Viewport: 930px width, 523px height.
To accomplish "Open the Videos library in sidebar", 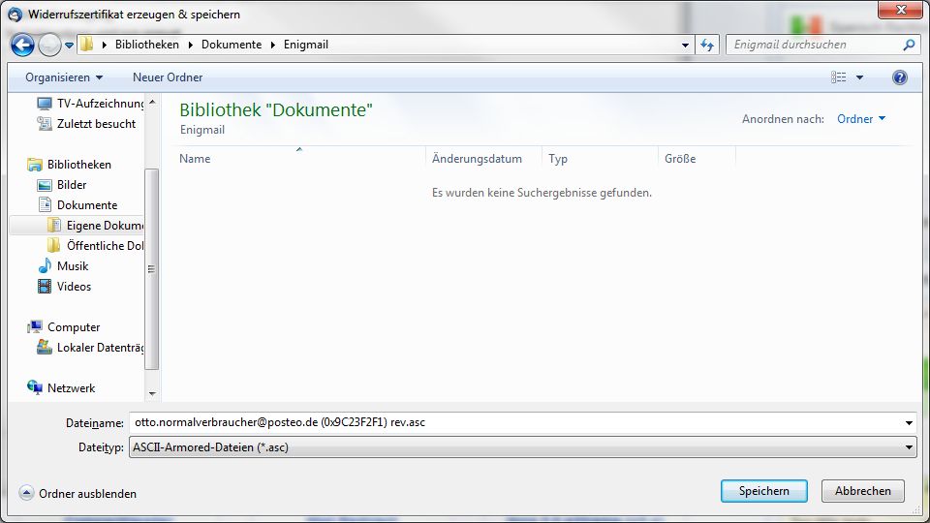I will tap(73, 287).
